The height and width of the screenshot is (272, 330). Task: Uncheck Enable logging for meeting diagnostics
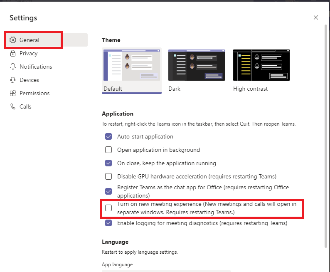pyautogui.click(x=108, y=223)
